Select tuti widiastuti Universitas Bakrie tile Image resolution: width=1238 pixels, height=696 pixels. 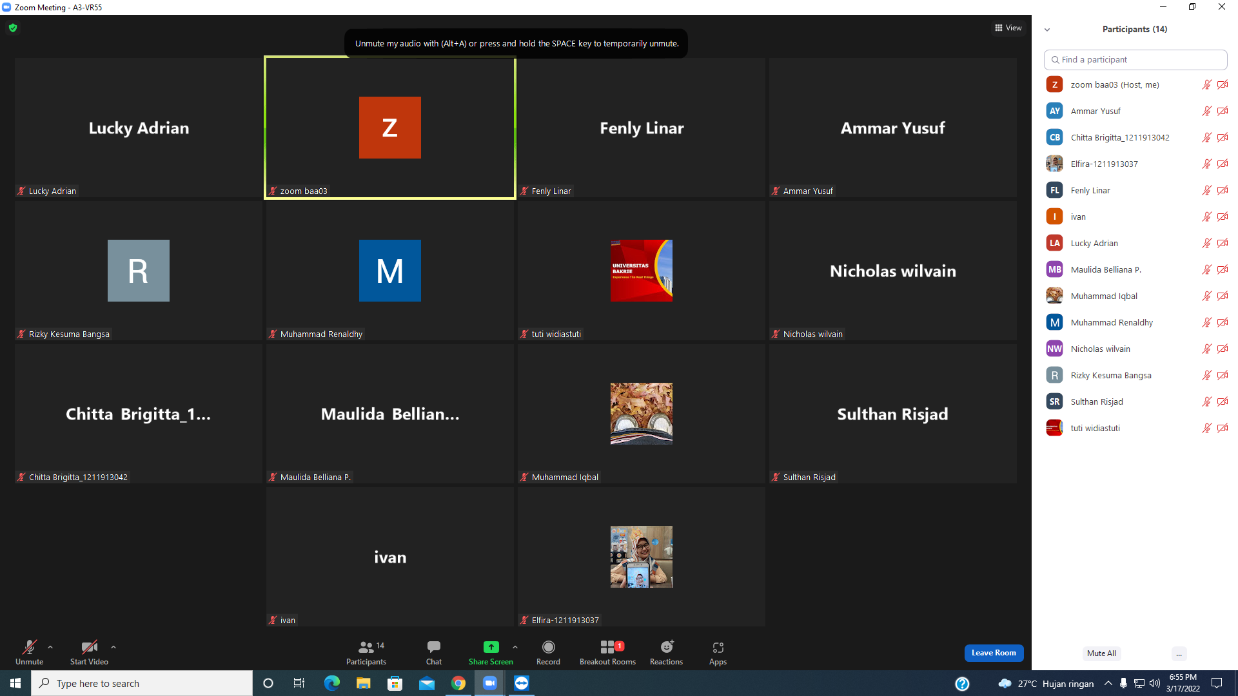[x=642, y=271]
